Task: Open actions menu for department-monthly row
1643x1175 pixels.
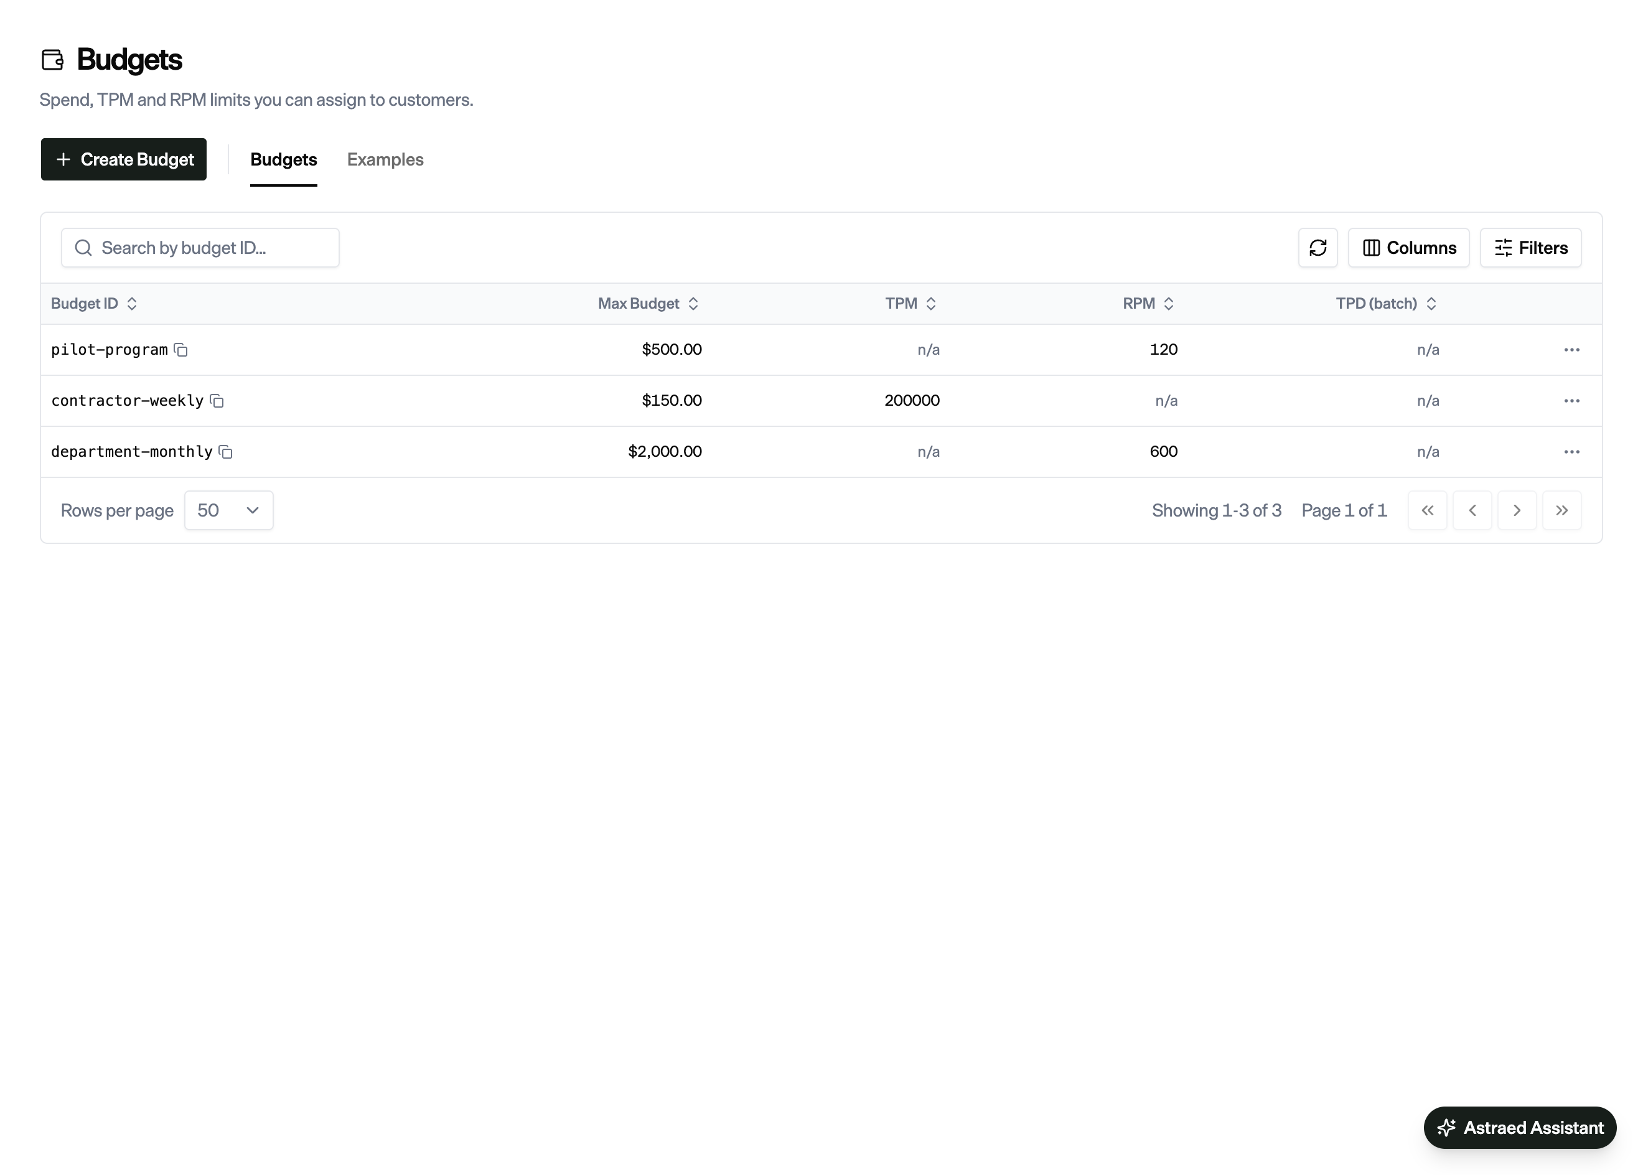Action: (x=1571, y=451)
